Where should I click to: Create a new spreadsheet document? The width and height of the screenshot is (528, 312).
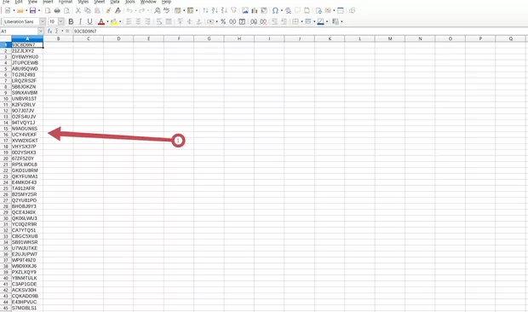(x=8, y=11)
